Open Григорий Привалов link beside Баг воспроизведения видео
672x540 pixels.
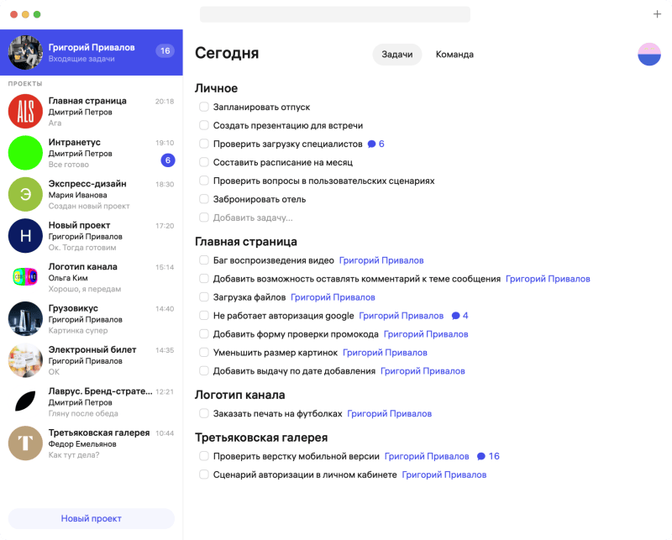click(x=381, y=260)
